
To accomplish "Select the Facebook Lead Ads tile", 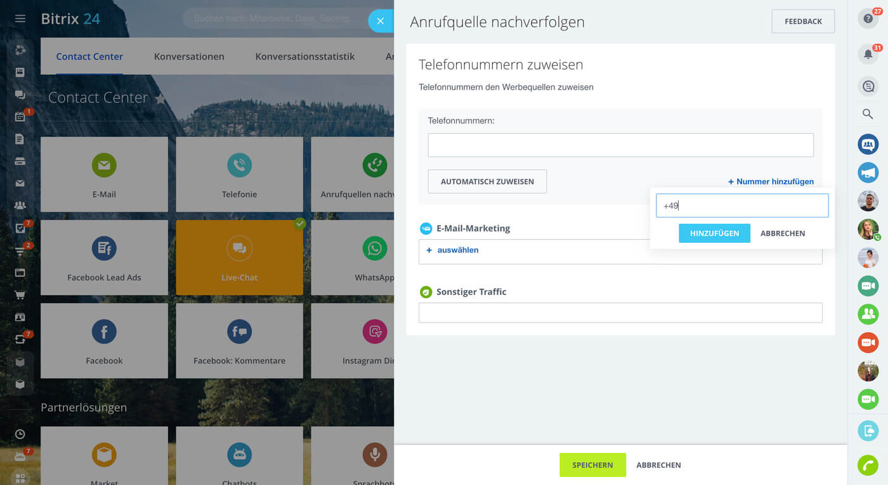I will pos(104,257).
